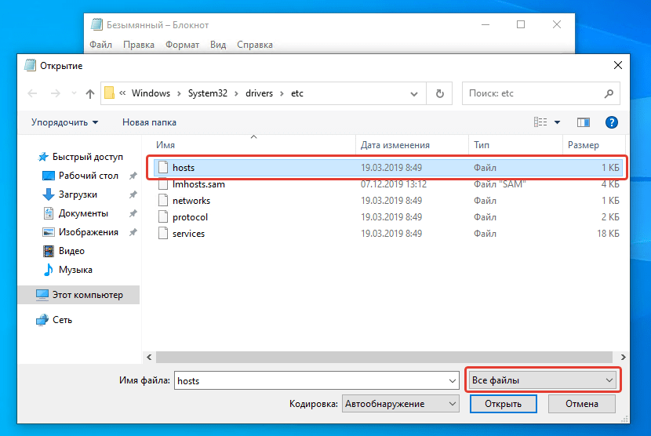
Task: Click the blue help question mark icon
Action: tap(612, 122)
